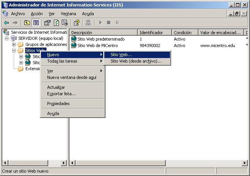
Task: Open Help with question mark icon
Action: [x=77, y=23]
